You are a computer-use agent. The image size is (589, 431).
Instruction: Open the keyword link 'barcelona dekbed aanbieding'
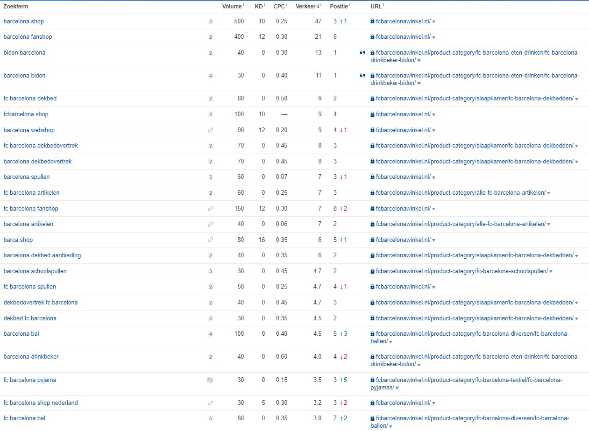click(x=42, y=255)
